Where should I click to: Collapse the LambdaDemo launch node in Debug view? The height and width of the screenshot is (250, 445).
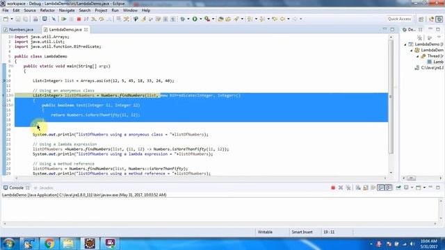(405, 44)
